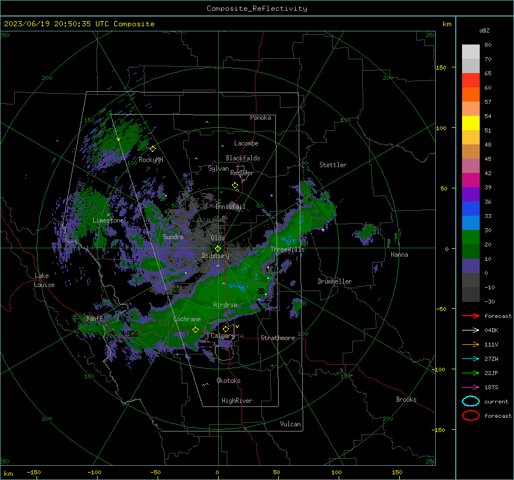
Task: Click the Sundre label
Action: (174, 236)
